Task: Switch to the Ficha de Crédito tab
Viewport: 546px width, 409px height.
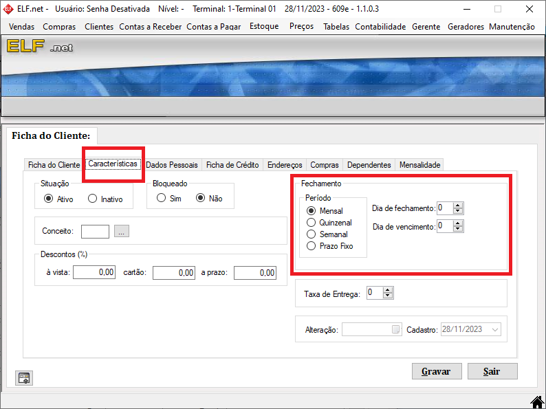Action: click(x=232, y=165)
